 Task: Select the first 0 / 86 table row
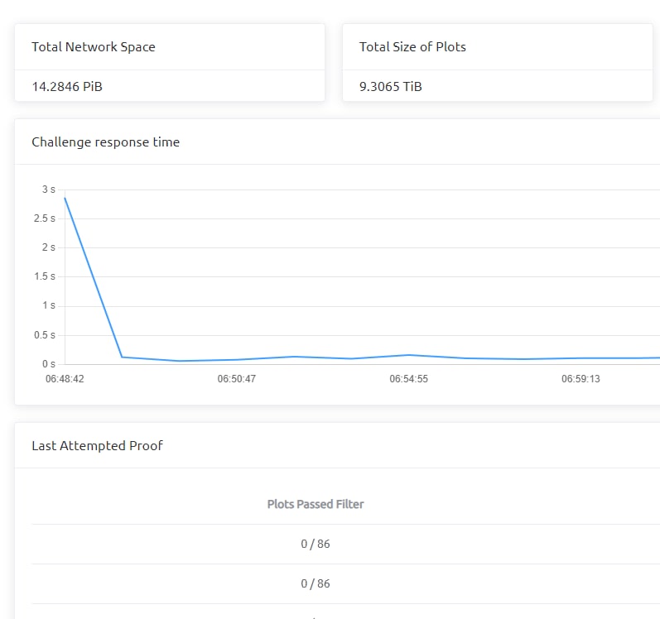click(316, 544)
